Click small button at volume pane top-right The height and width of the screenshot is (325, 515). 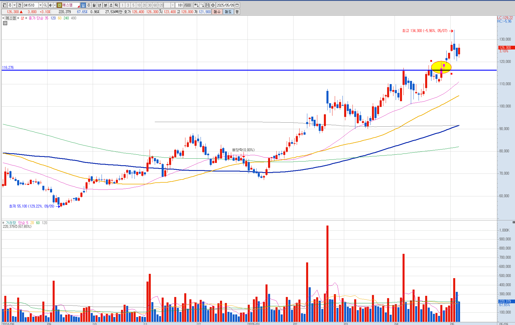(514, 222)
